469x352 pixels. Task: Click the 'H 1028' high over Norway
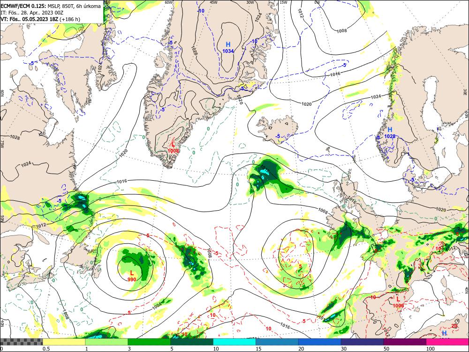click(390, 132)
